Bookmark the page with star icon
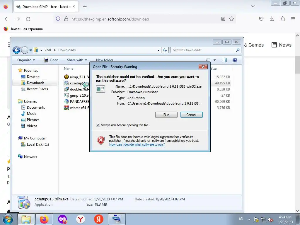300x225 pixels. (x=231, y=19)
